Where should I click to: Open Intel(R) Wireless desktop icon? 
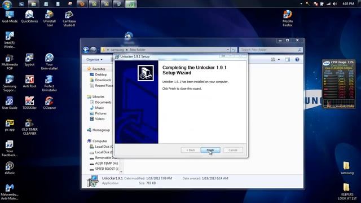click(10, 40)
